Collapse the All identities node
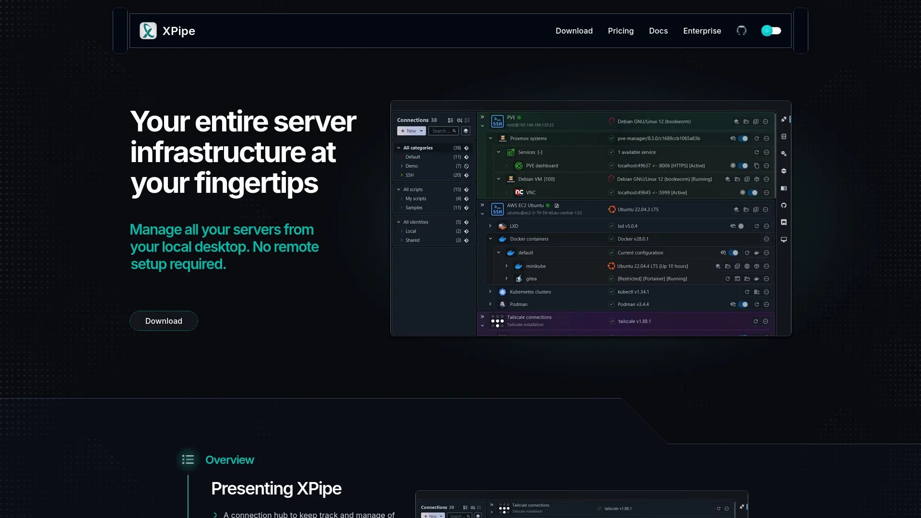The width and height of the screenshot is (921, 518). coord(399,222)
